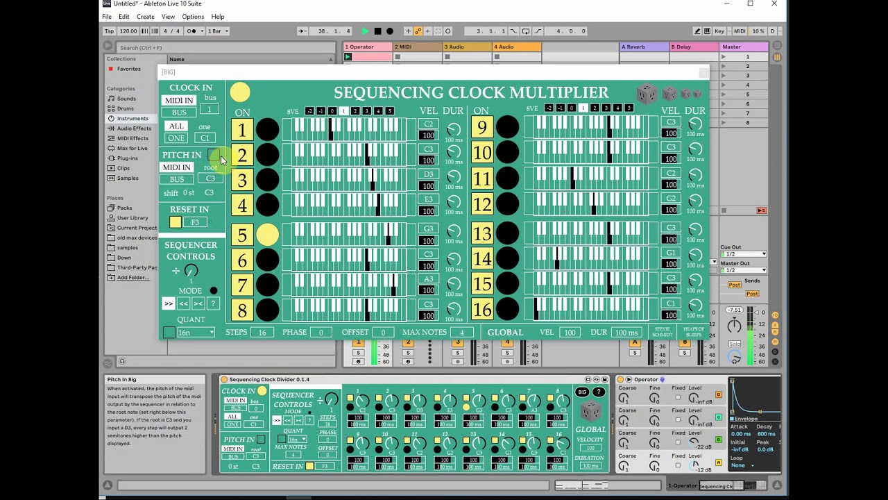Toggle step 1 ON in BIG window

coord(242,130)
